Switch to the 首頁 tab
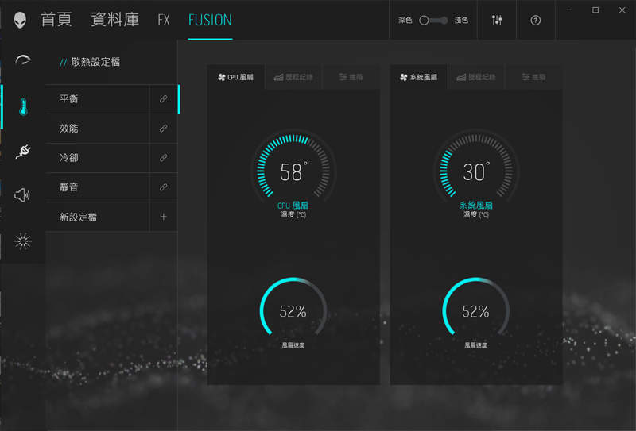This screenshot has width=636, height=431. [x=56, y=20]
